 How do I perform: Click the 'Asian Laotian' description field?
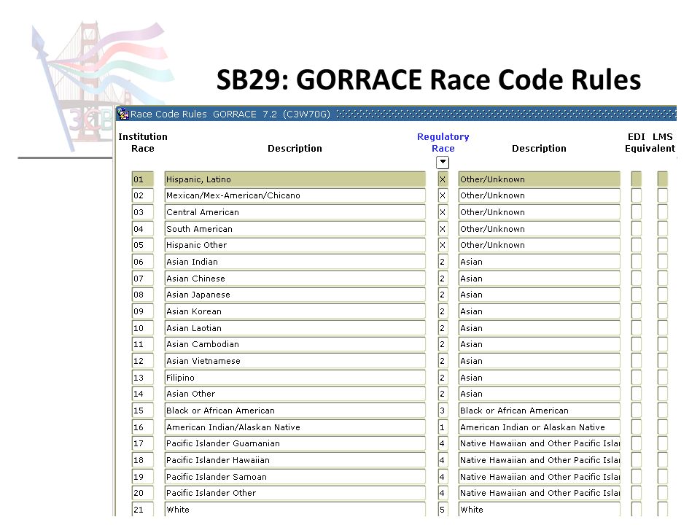point(295,327)
